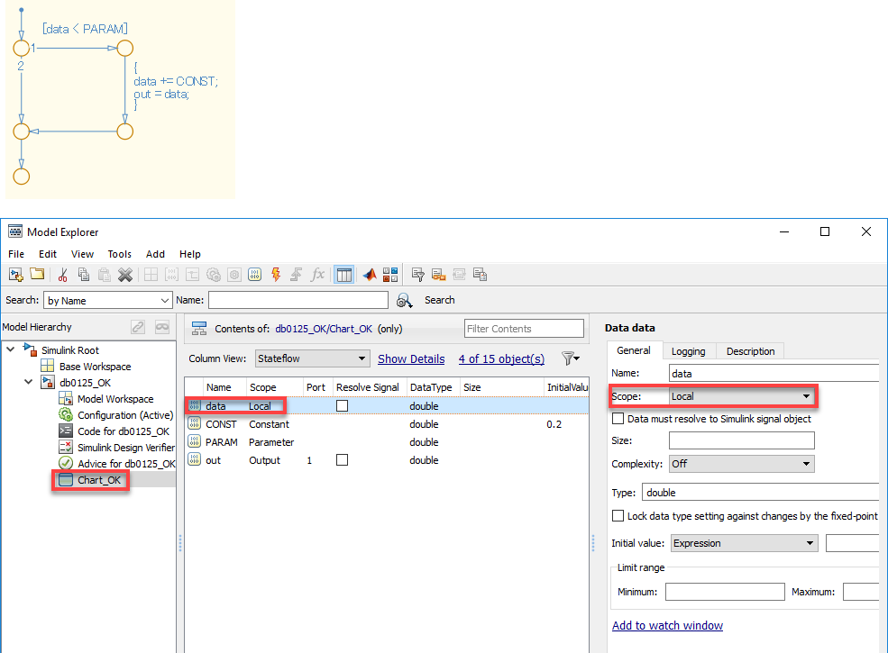This screenshot has height=653, width=888.
Task: Open the filter funnel icon menu
Action: [570, 358]
